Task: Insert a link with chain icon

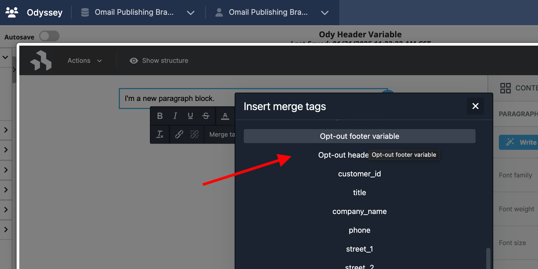Action: pyautogui.click(x=179, y=134)
